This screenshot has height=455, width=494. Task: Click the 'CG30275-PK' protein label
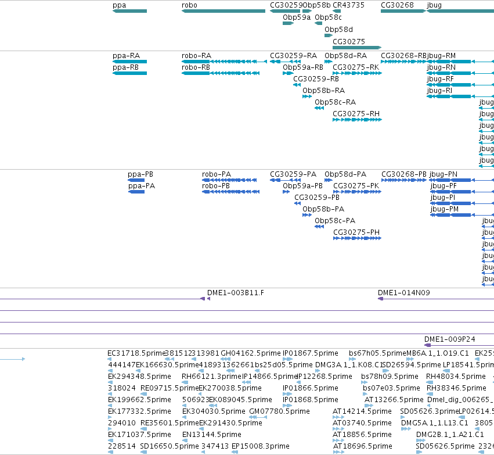[356, 186]
